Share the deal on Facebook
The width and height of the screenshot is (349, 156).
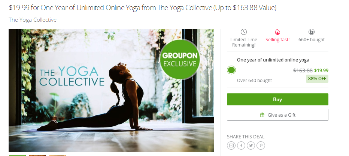tap(241, 146)
